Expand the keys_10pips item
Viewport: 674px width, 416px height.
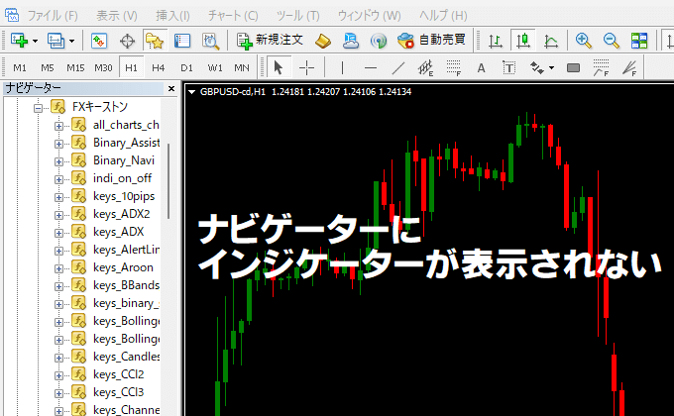tap(58, 198)
